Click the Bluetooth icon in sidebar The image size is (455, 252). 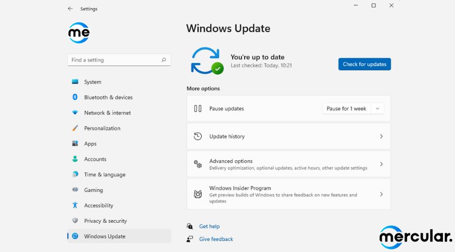[x=75, y=97]
